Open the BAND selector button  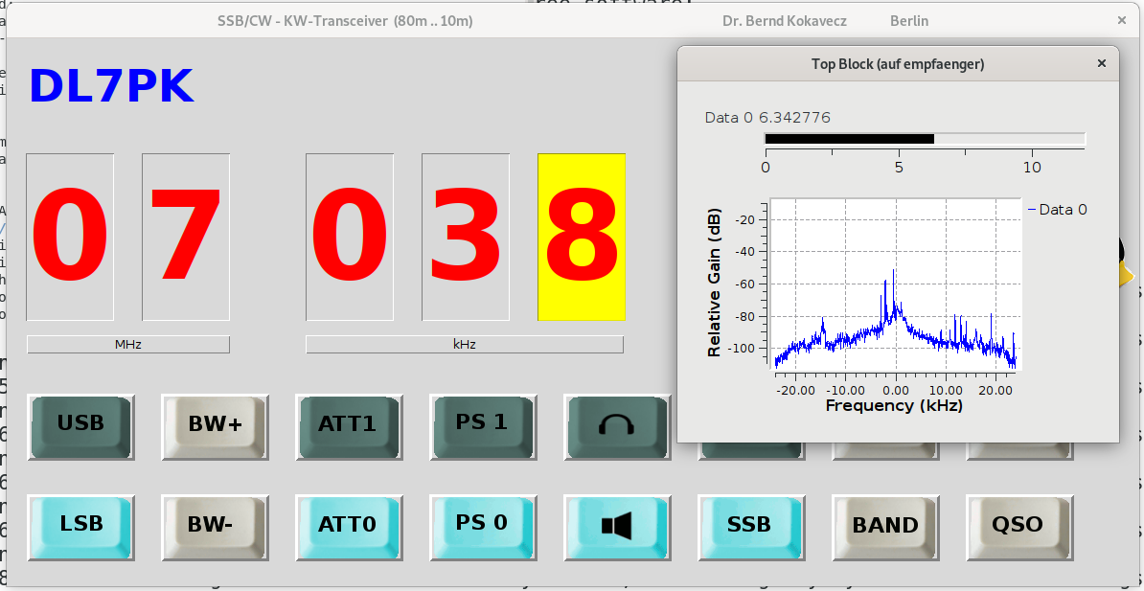pos(884,526)
